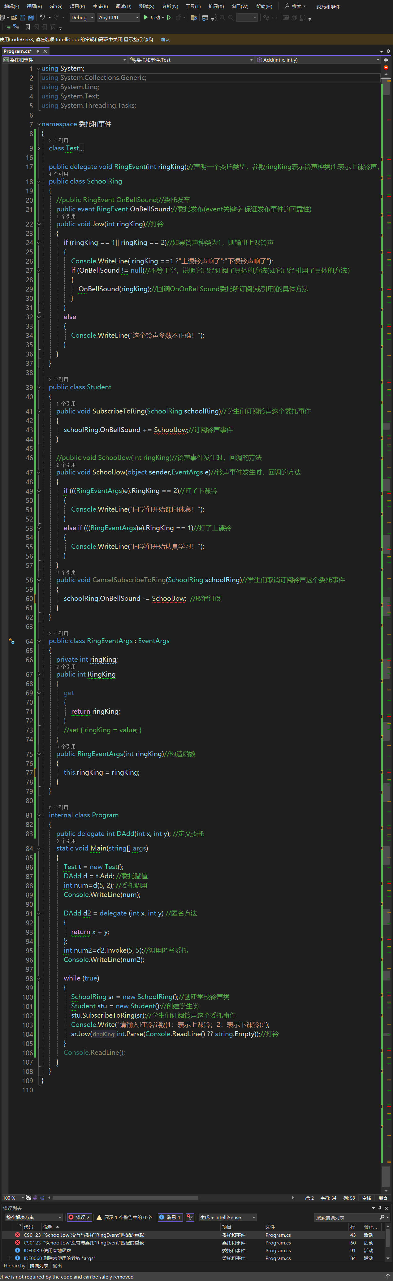Start without debugging hollow play icon
Screen dimensions: 393x1281
tap(169, 17)
